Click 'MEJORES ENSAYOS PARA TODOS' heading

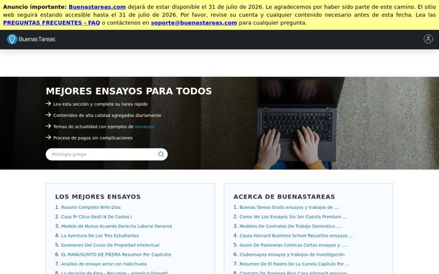click(x=129, y=91)
